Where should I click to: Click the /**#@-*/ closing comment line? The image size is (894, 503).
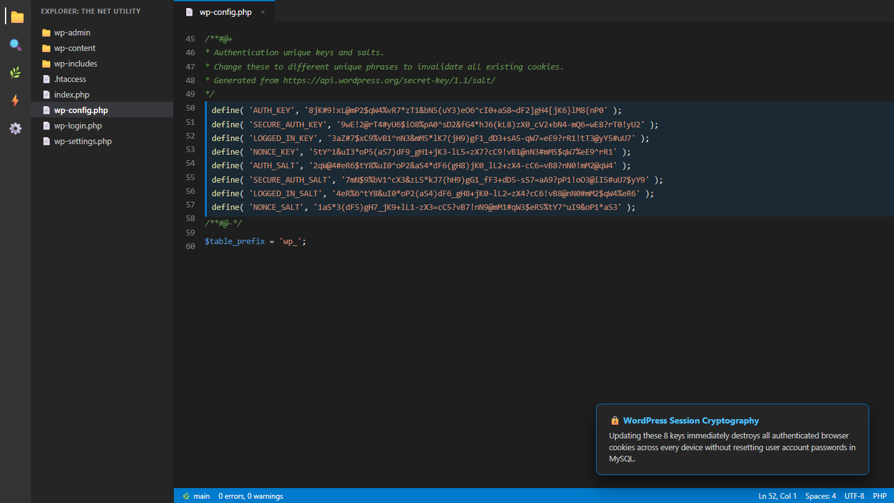(x=223, y=223)
